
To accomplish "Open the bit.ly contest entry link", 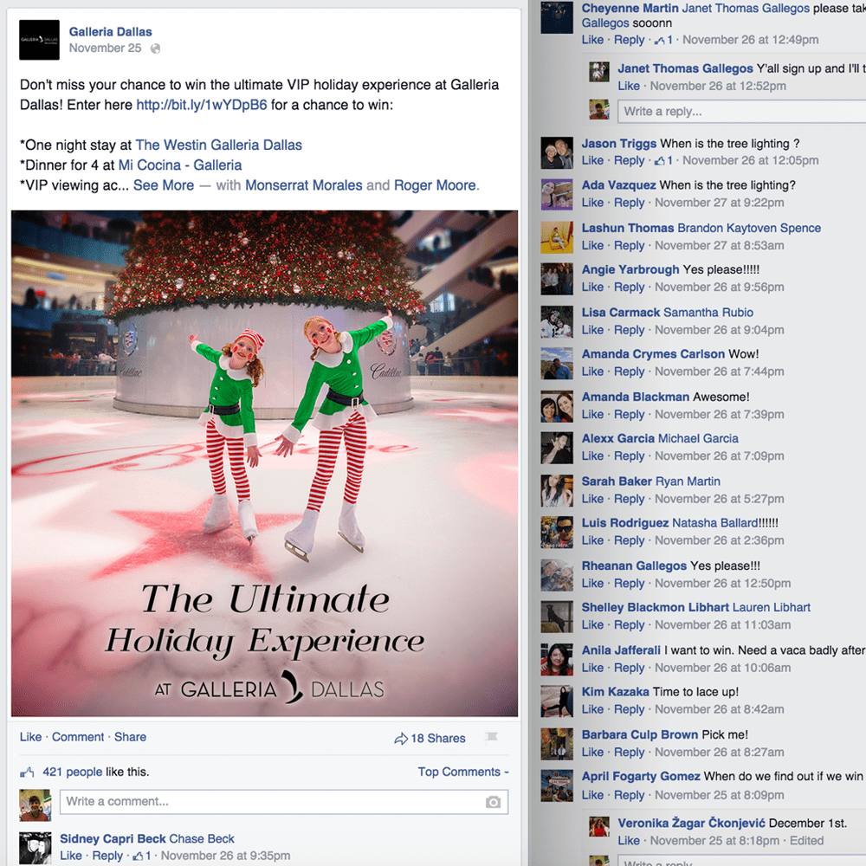I will [x=202, y=105].
